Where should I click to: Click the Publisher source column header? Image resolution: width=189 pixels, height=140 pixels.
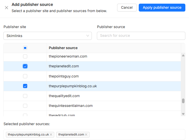(x=63, y=48)
